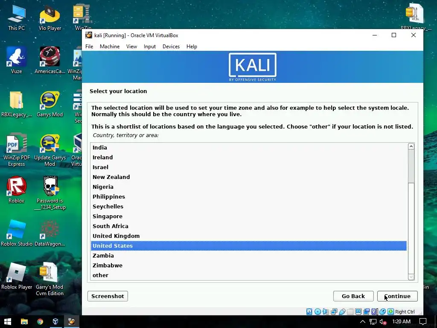
Task: Click the recording indicator icon
Action: 366,311
